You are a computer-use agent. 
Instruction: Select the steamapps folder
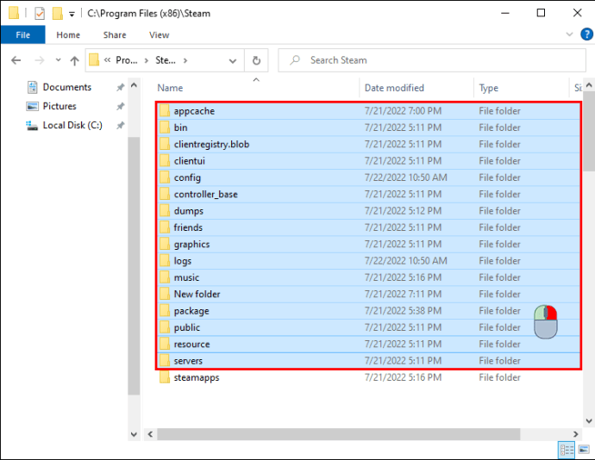coord(197,377)
